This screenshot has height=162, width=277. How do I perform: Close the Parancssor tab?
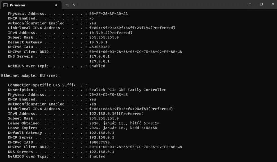pyautogui.click(x=56, y=5)
